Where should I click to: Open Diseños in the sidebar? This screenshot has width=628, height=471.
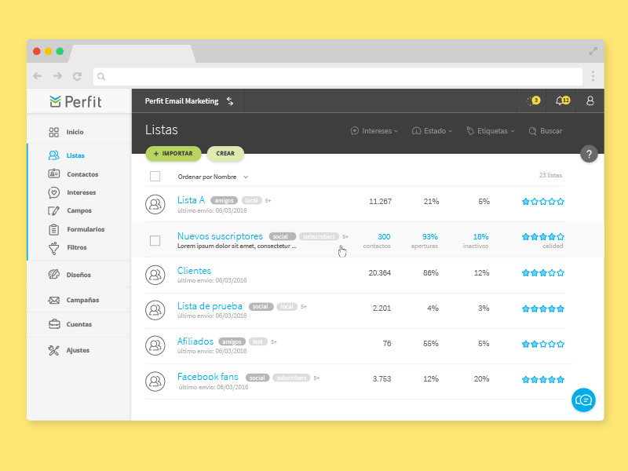[78, 275]
